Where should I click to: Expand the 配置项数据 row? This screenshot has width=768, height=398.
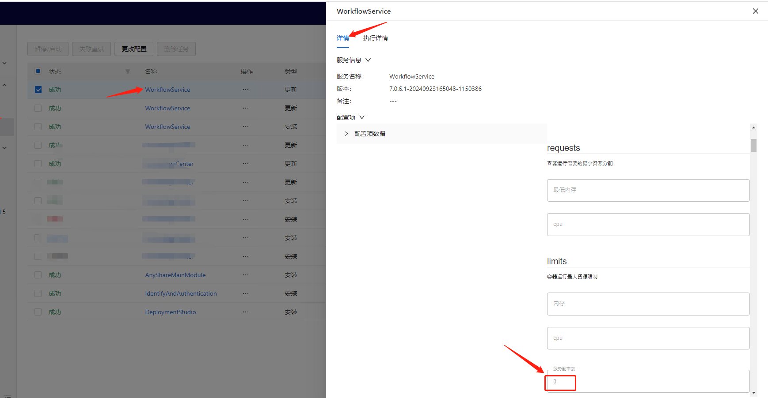click(346, 134)
